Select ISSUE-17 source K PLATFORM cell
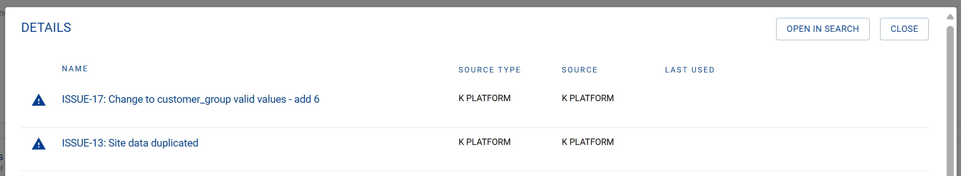Image resolution: width=961 pixels, height=176 pixels. click(x=588, y=98)
